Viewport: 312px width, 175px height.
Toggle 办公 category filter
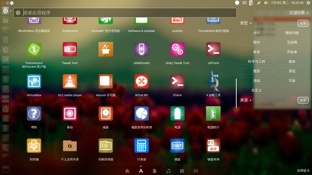(x=257, y=33)
